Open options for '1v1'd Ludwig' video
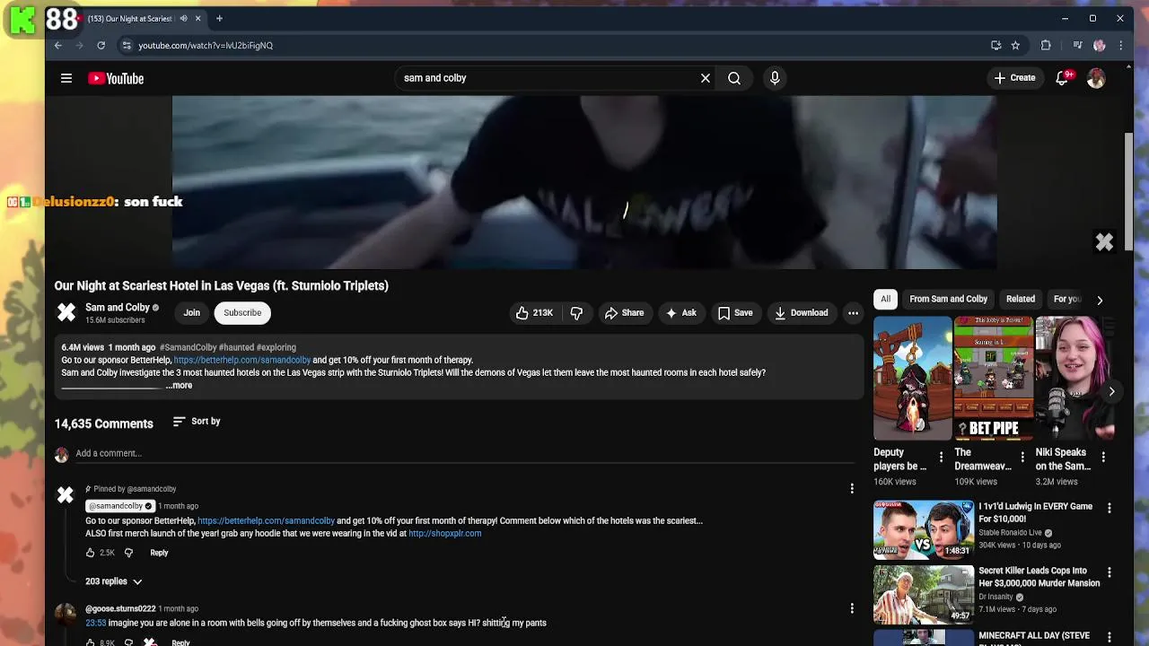Viewport: 1149px width, 646px height. coord(1109,508)
